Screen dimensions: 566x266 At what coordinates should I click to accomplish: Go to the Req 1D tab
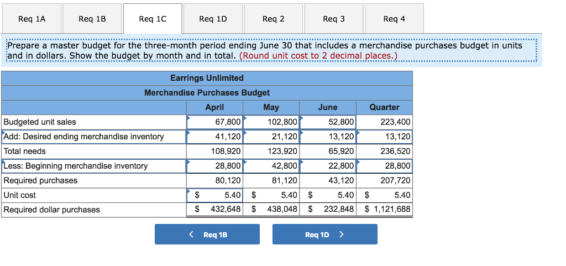(x=213, y=19)
